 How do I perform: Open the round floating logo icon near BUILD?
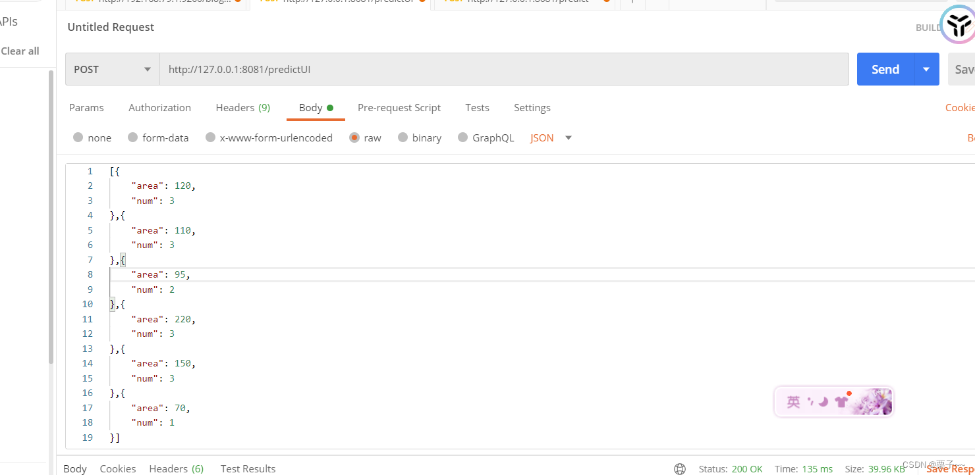pyautogui.click(x=958, y=26)
